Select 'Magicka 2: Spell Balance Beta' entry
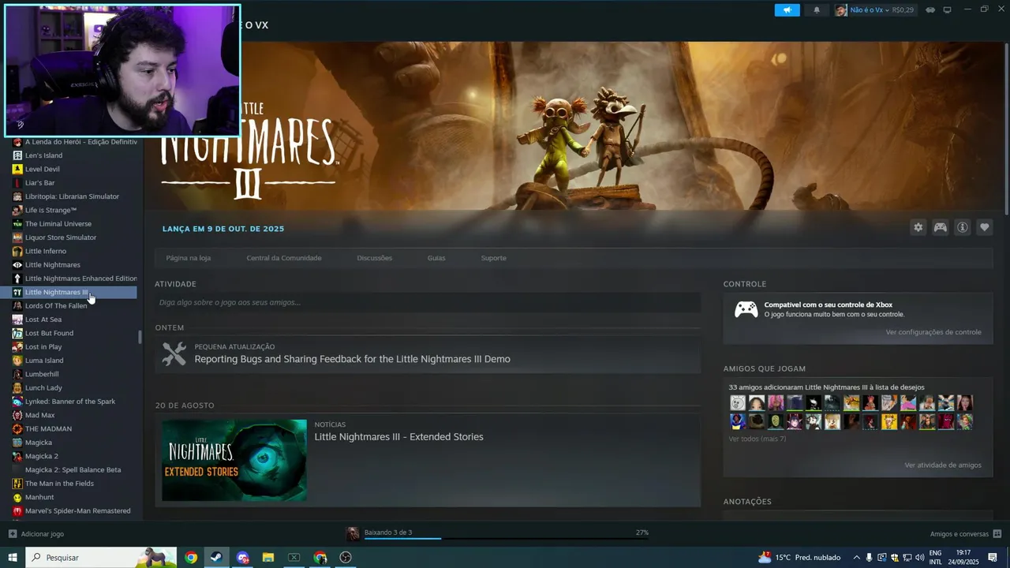Image resolution: width=1010 pixels, height=568 pixels. [x=73, y=470]
